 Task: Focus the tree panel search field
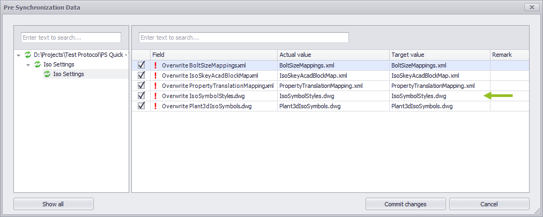(71, 38)
